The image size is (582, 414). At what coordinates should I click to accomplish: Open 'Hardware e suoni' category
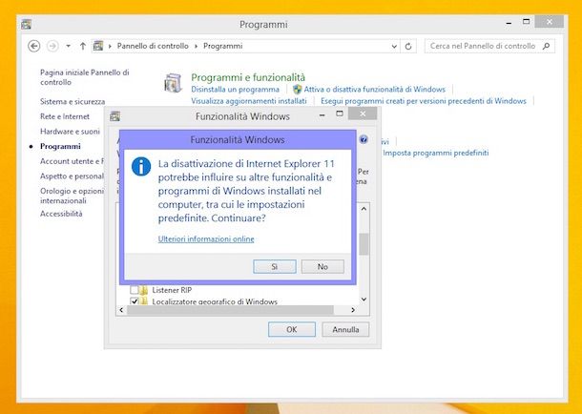point(70,132)
